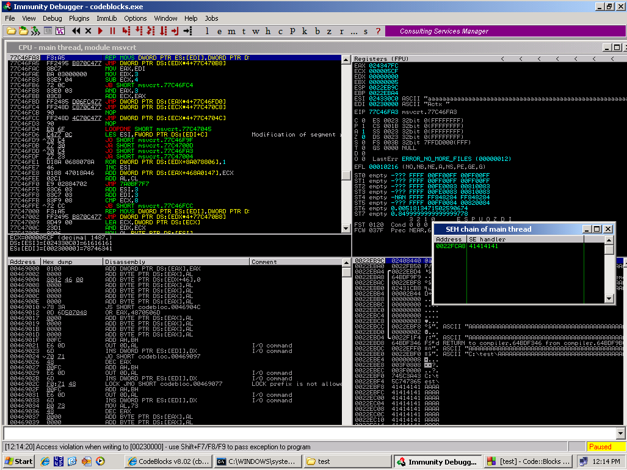Show References window with 'r' button

click(x=341, y=31)
